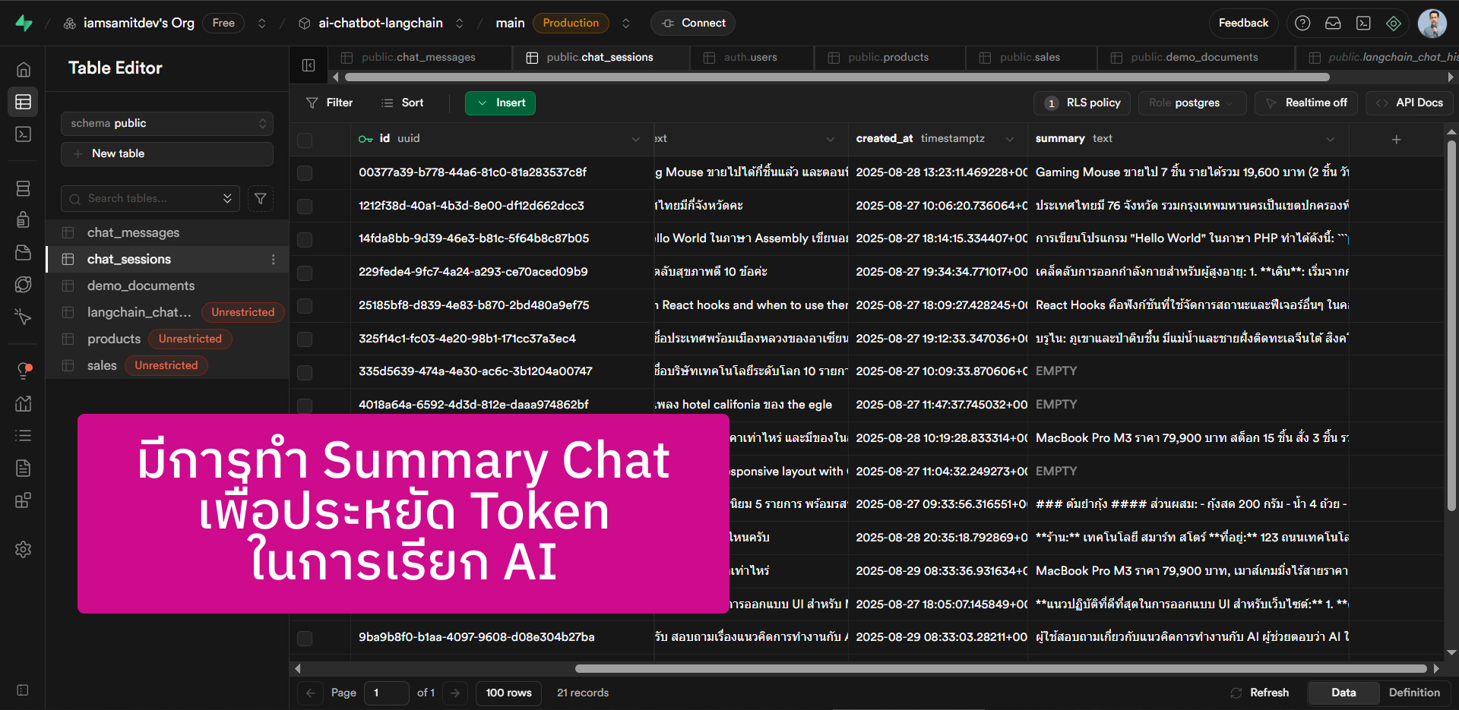Open Reports chart icon

(24, 403)
